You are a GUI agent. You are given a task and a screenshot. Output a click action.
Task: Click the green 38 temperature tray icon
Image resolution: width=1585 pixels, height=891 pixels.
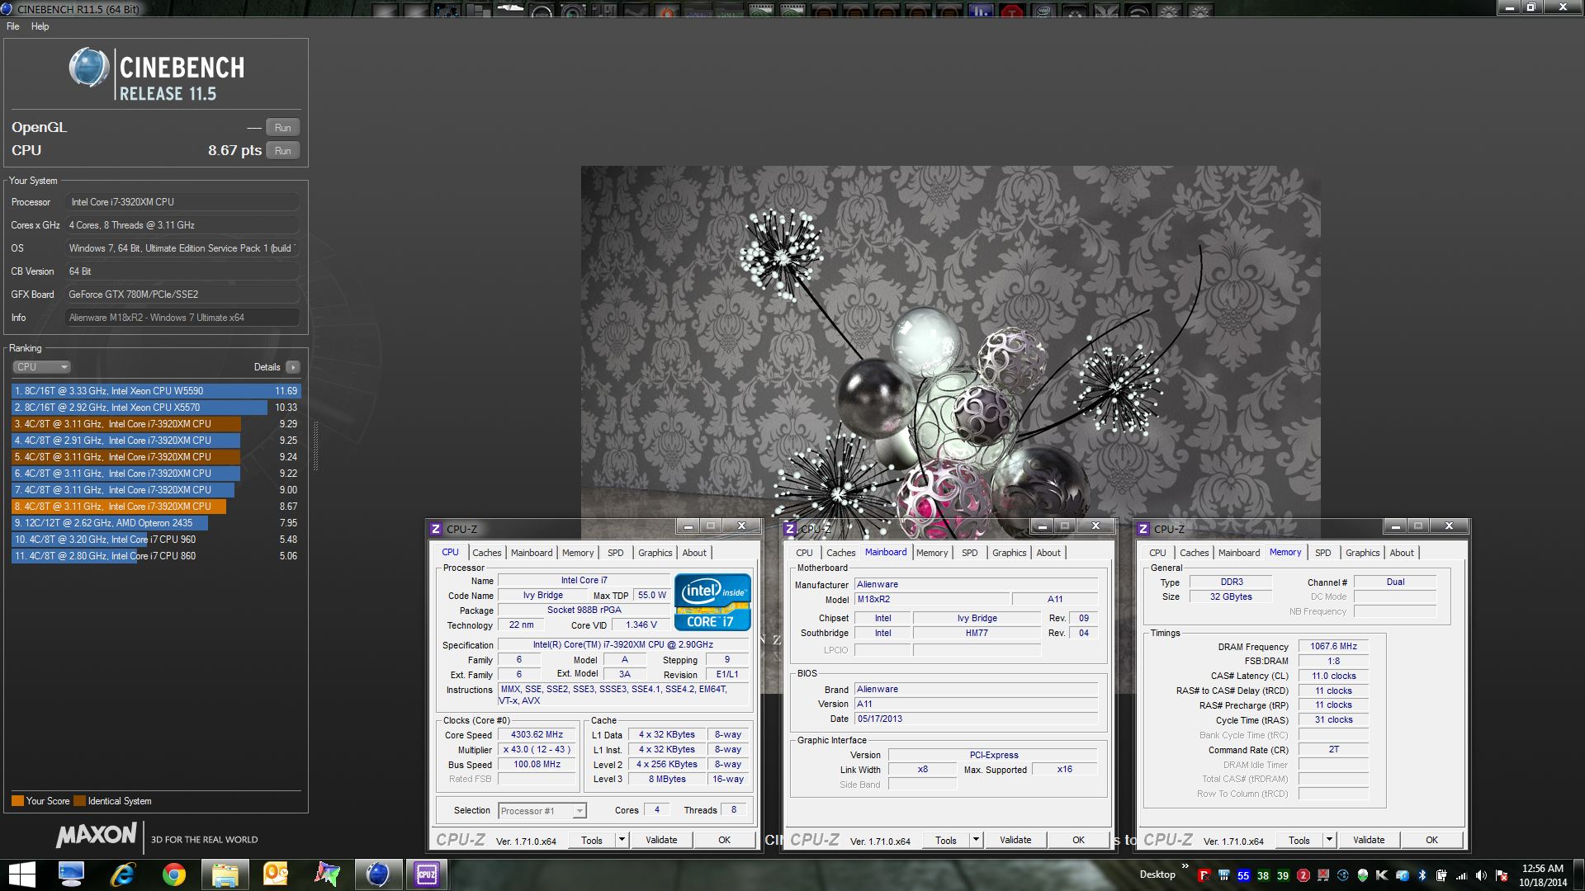click(1263, 875)
